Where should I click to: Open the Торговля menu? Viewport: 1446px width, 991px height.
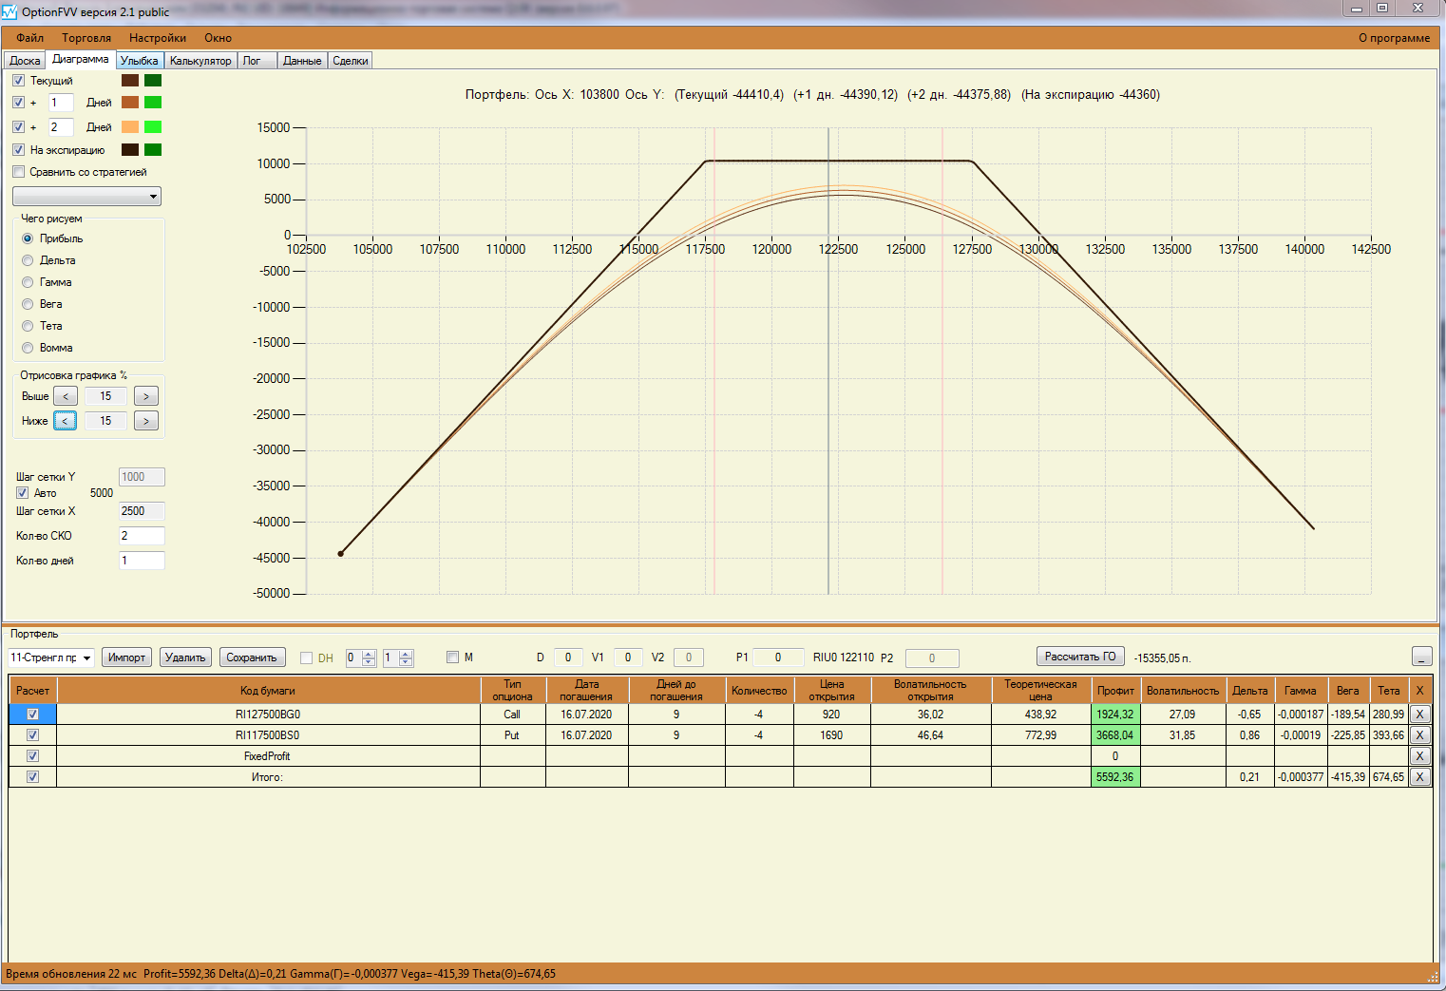click(86, 38)
